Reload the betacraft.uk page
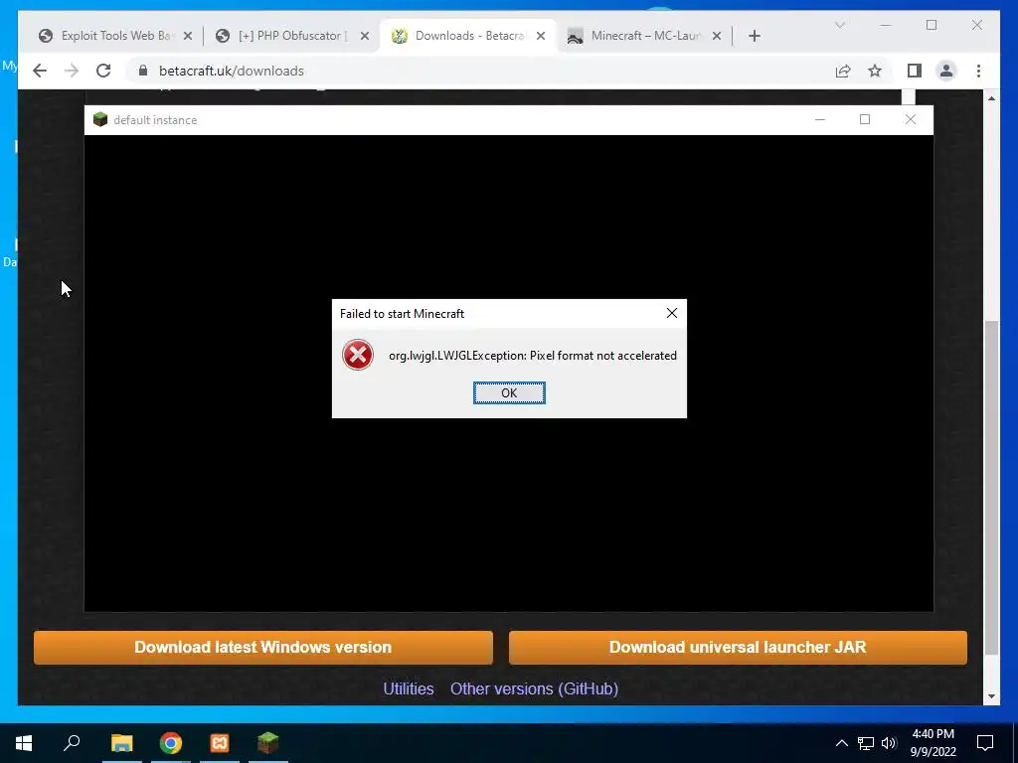 (x=103, y=71)
